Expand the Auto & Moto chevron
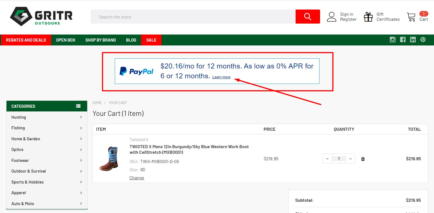This screenshot has height=213, width=434. (81, 203)
